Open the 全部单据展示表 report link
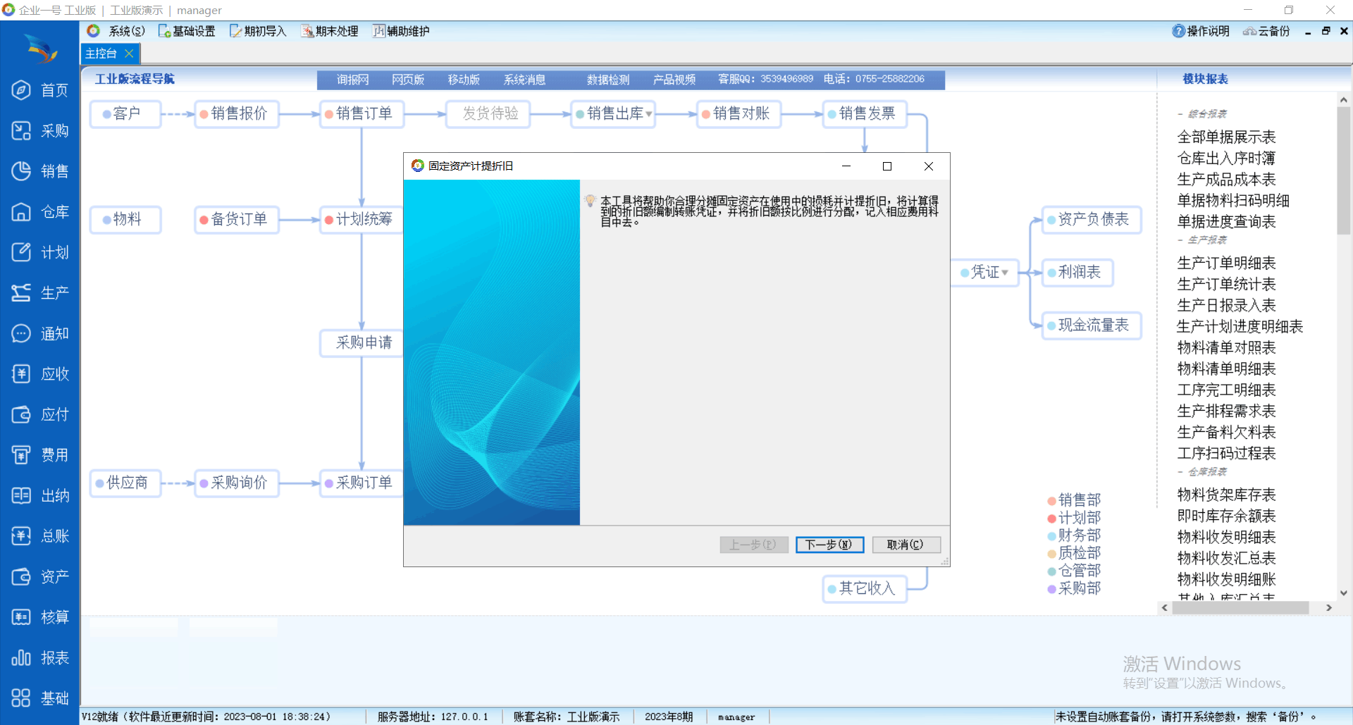This screenshot has height=725, width=1353. [1226, 137]
